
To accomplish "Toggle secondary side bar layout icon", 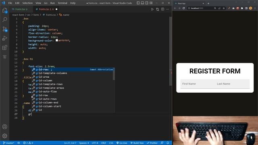I will [x=147, y=3].
